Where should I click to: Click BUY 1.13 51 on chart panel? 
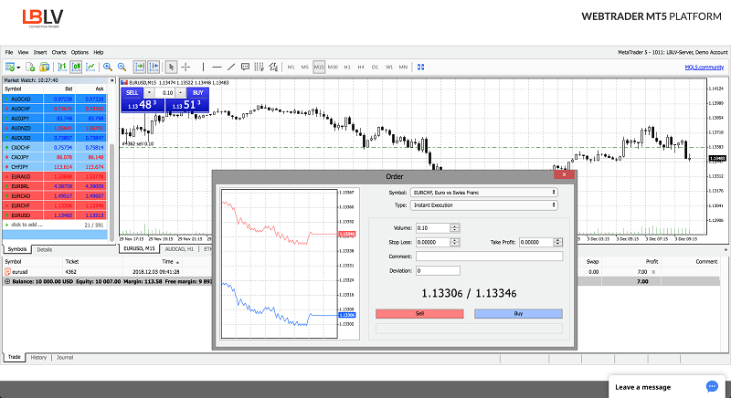click(x=187, y=105)
